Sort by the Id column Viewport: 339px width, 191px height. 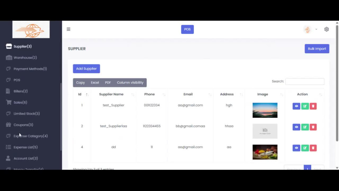coord(82,94)
